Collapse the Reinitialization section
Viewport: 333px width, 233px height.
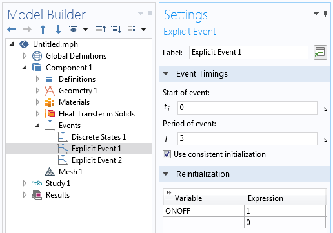point(166,174)
